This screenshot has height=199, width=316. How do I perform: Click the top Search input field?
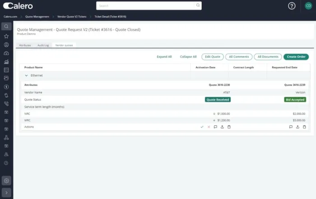[x=146, y=5]
